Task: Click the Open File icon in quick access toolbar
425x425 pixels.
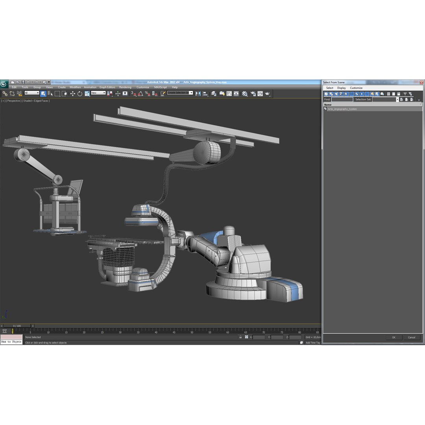Action: pos(18,82)
